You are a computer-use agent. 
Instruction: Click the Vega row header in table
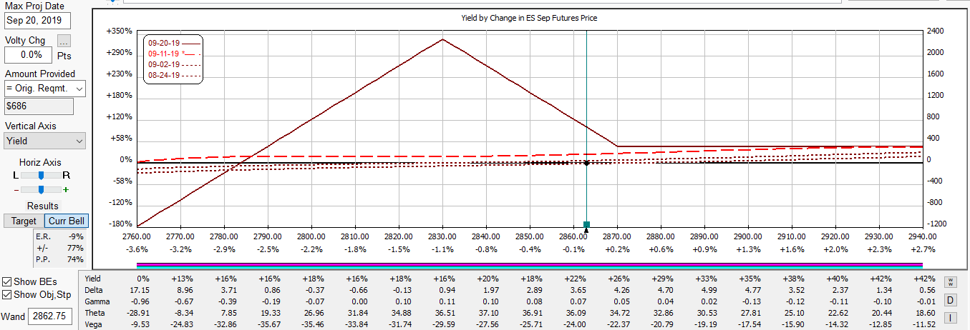pyautogui.click(x=93, y=324)
